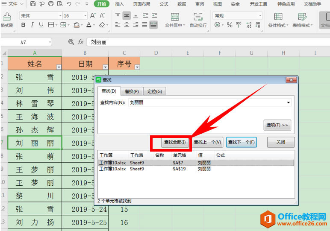Click the 查找上一个(V) button

[207, 142]
